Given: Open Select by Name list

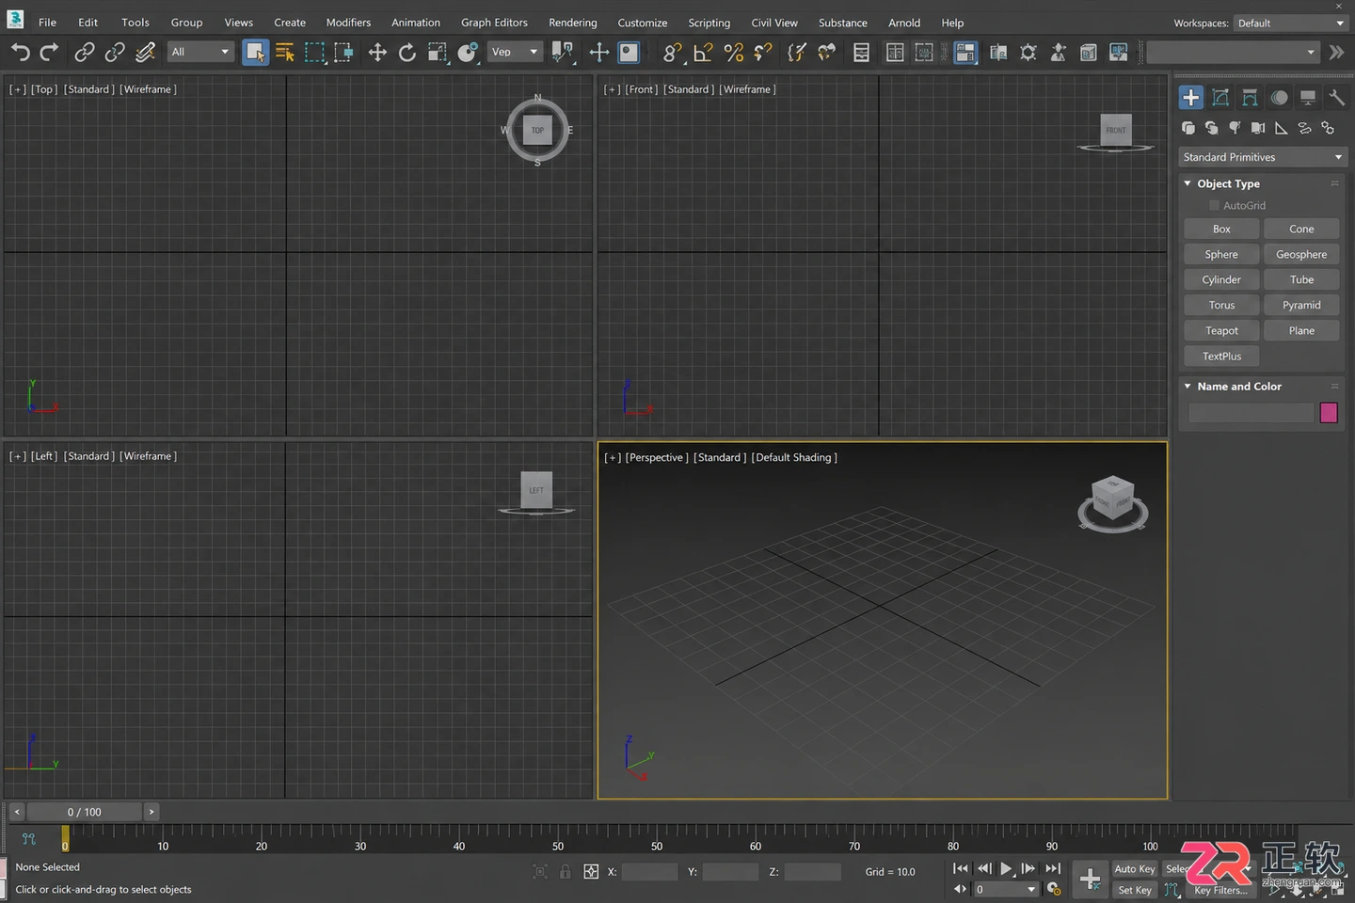Looking at the screenshot, I should [285, 53].
